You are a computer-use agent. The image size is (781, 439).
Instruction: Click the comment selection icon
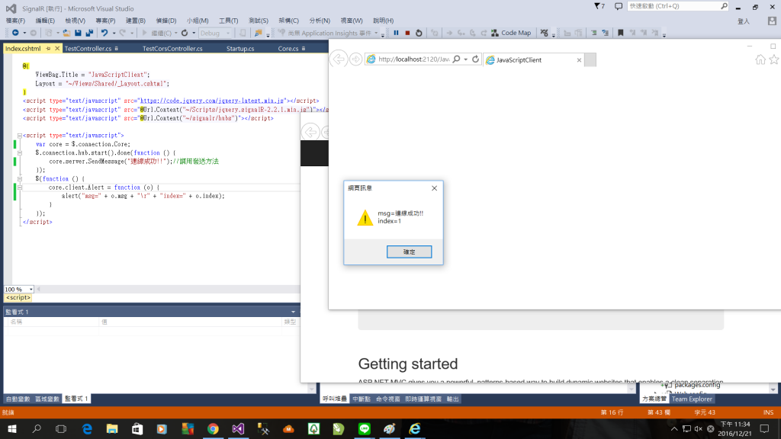click(x=605, y=33)
